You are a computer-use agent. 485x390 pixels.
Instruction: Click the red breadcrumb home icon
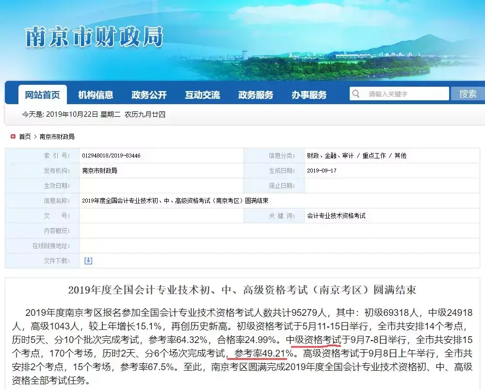tap(13, 136)
